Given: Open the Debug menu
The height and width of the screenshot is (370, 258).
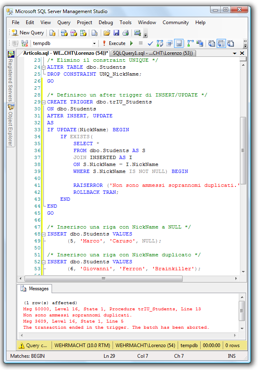Looking at the screenshot, I should click(106, 22).
